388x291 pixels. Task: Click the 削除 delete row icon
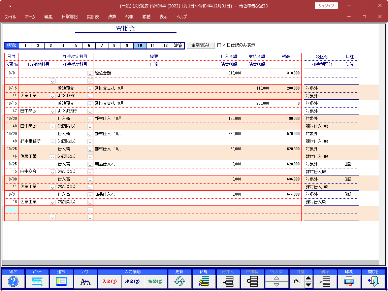(x=325, y=282)
